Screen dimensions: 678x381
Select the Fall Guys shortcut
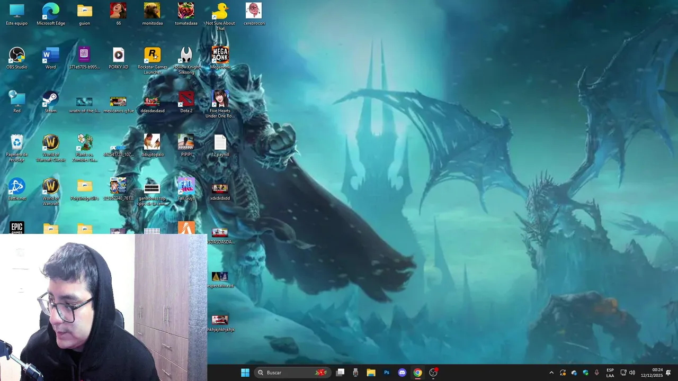click(x=186, y=190)
